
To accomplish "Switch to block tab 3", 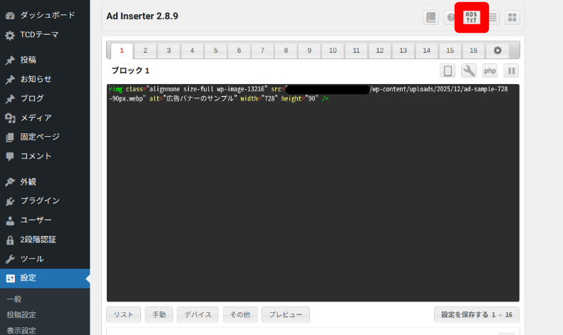I will (169, 51).
